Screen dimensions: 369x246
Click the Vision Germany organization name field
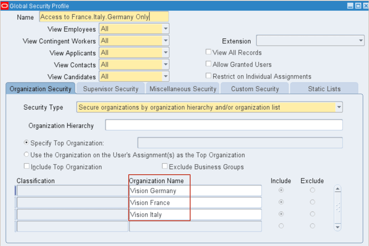coord(195,190)
